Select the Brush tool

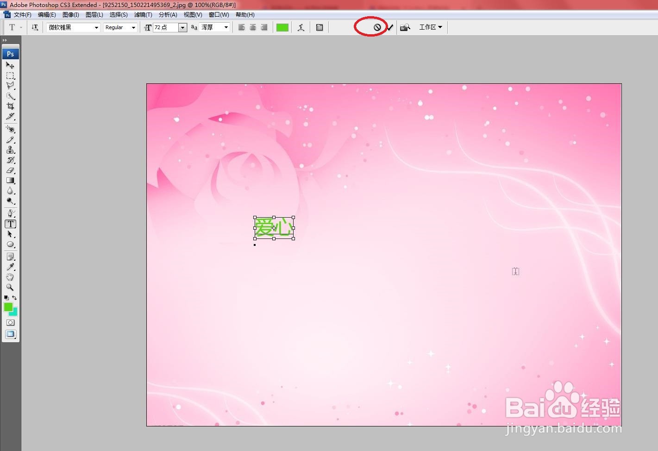click(10, 139)
